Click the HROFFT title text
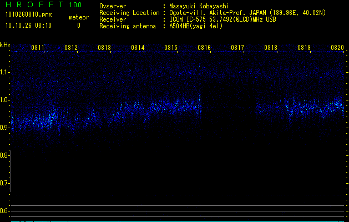This screenshot has height=222, width=349. click(x=34, y=4)
